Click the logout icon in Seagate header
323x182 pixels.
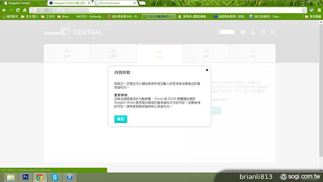[273, 32]
